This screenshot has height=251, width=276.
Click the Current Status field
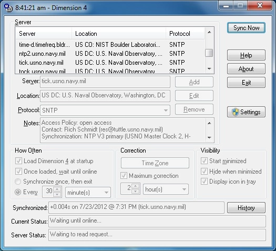point(157,221)
